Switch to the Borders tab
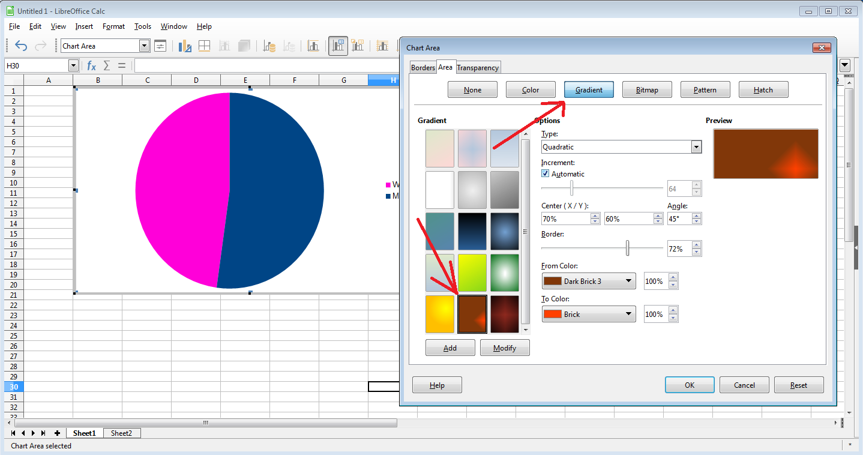Image resolution: width=863 pixels, height=455 pixels. click(x=422, y=68)
